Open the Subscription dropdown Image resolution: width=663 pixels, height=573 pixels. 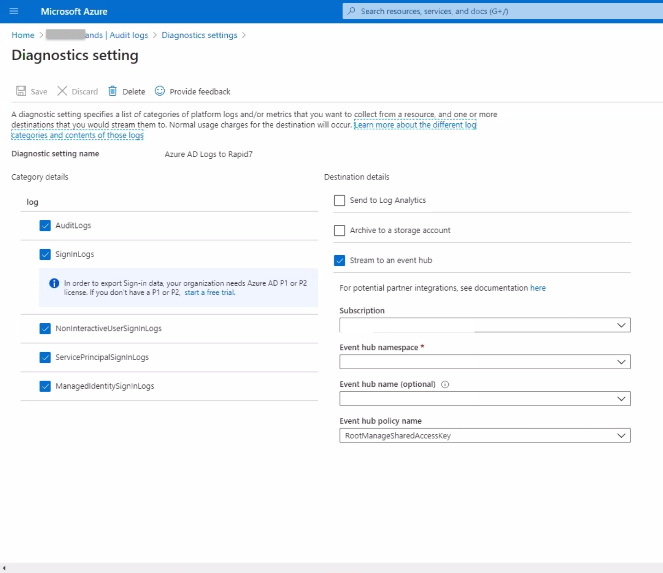pos(485,325)
